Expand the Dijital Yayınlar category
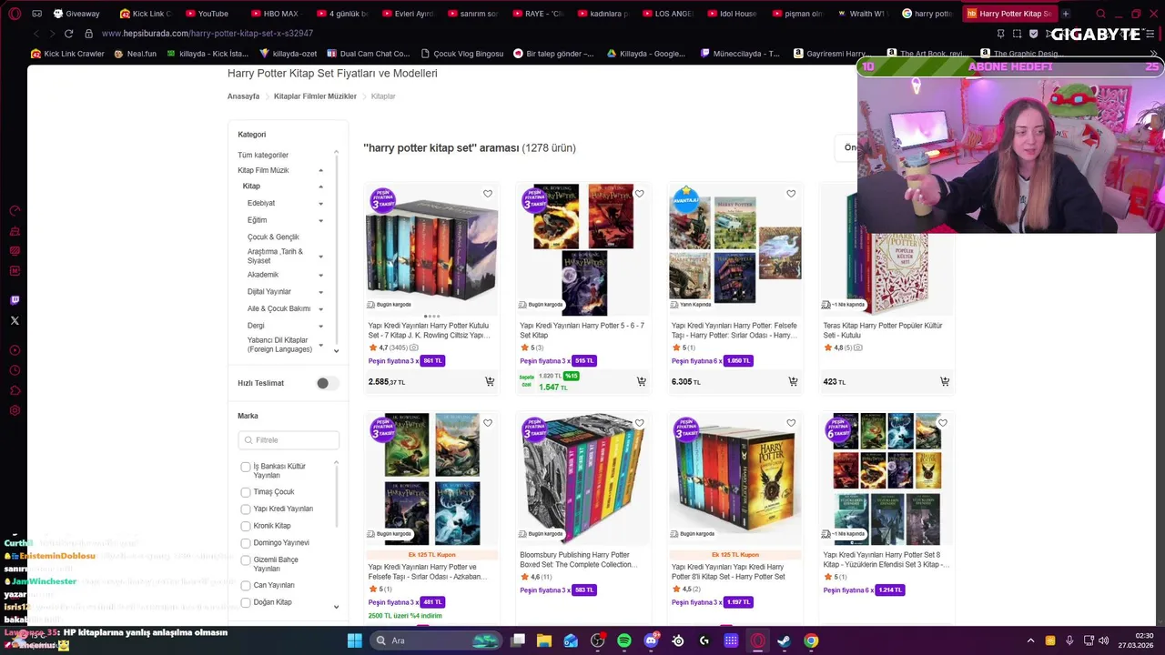The width and height of the screenshot is (1165, 655). point(320,292)
